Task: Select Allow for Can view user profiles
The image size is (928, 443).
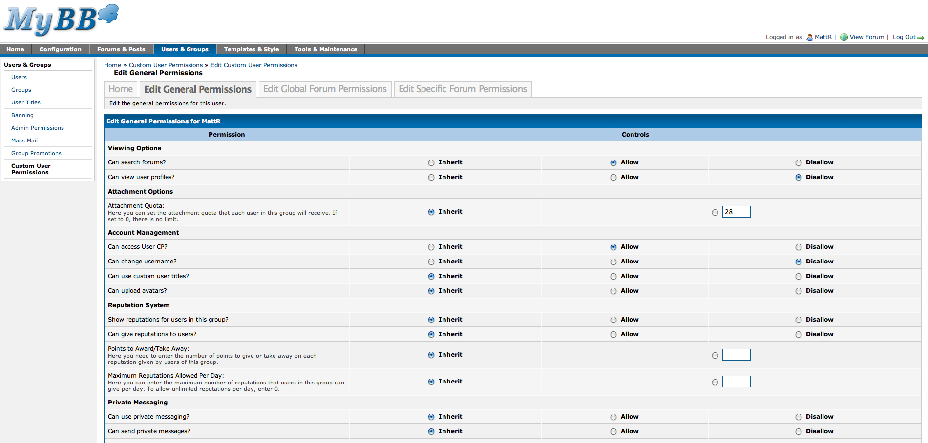Action: tap(613, 178)
